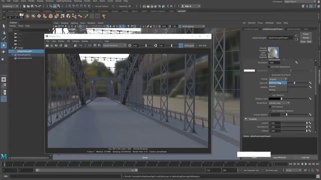The image size is (321, 180).
Task: Go to start of playback range
Action: (x=290, y=164)
